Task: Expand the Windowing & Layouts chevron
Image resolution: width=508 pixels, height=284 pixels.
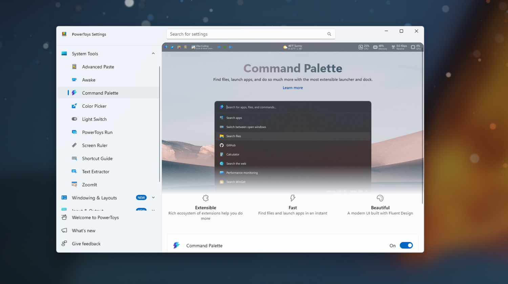Action: coord(153,198)
